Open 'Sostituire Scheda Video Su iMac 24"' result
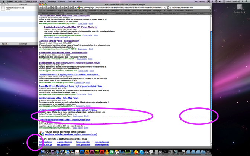 click(x=71, y=27)
